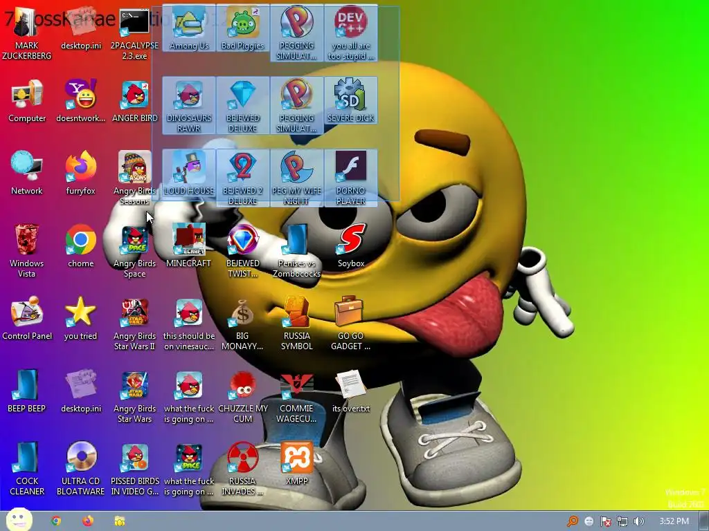Open Action Center flag in system tray

tap(605, 521)
